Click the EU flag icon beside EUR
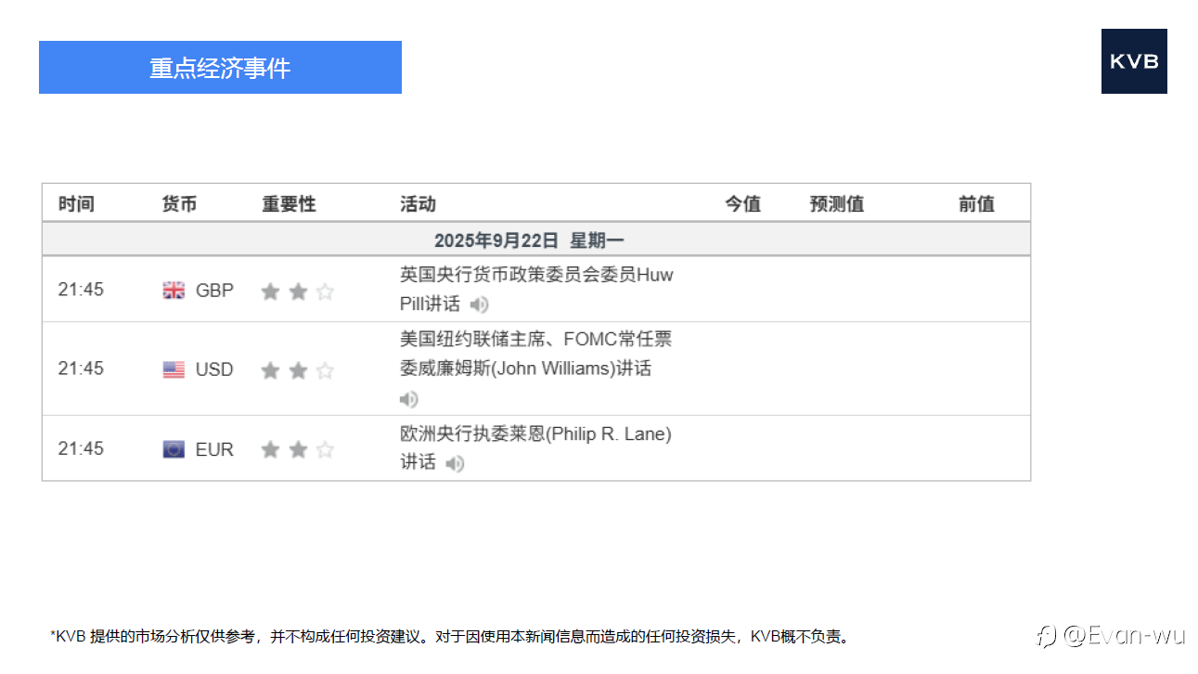The image size is (1198, 674). [174, 449]
